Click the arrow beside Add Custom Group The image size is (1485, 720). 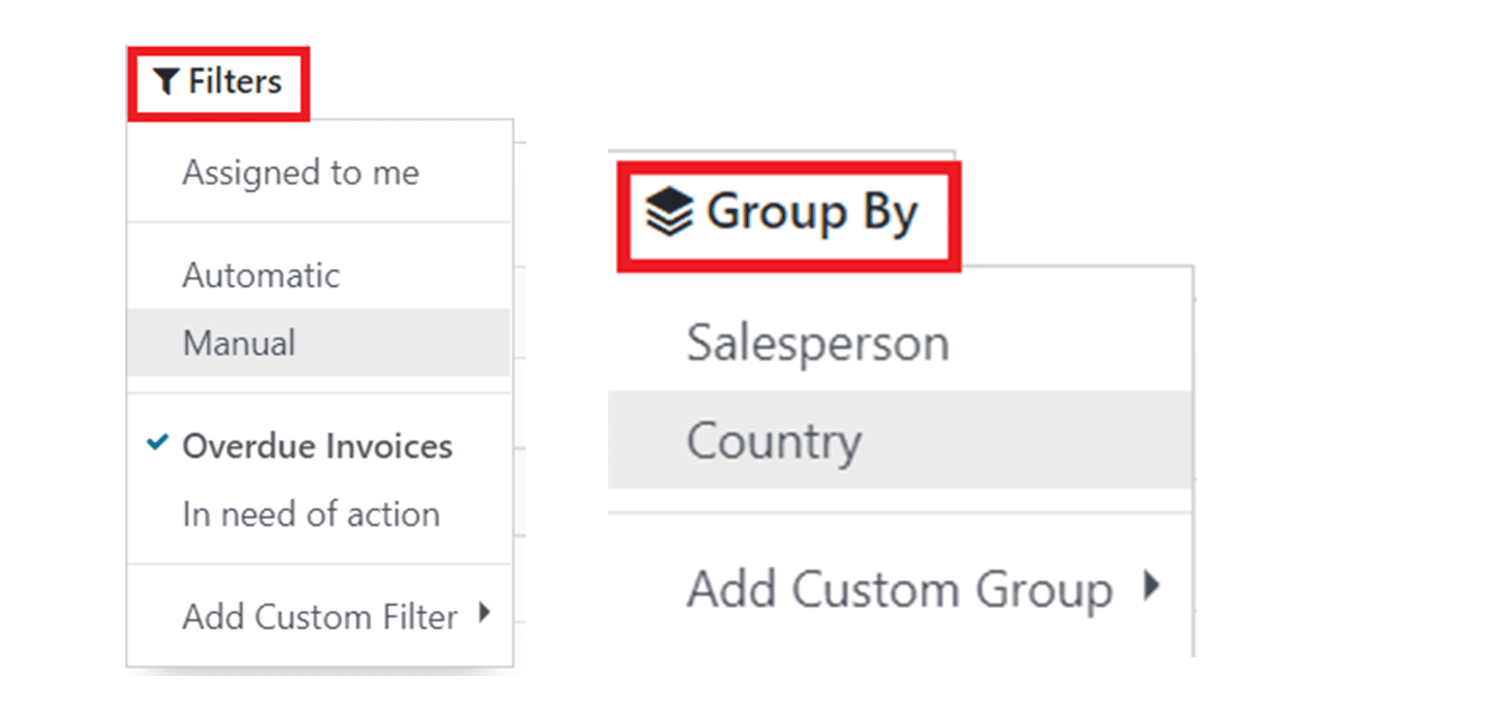[x=1152, y=585]
